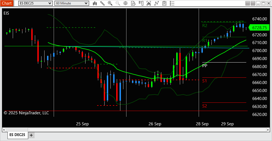Open the bar type candlestick icon
Viewport: 272px width, 141px height.
coord(95,3)
